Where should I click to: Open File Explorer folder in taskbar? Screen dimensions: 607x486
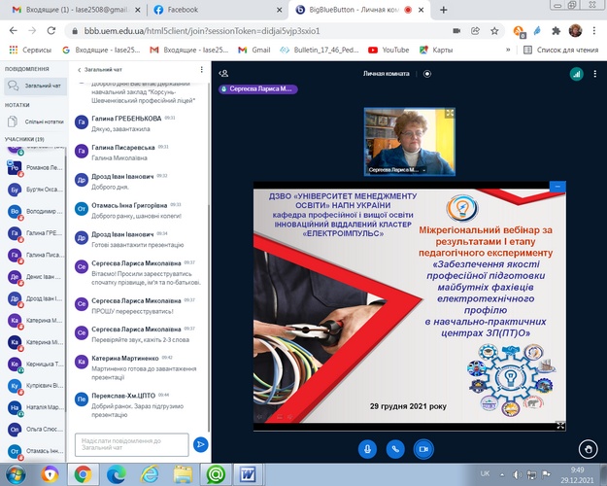[183, 474]
